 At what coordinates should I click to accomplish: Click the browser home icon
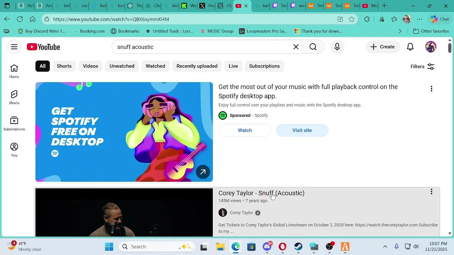pyautogui.click(x=33, y=19)
